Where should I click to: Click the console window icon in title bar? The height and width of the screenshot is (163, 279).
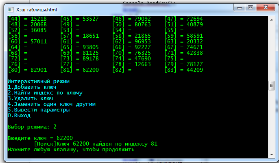pos(11,10)
